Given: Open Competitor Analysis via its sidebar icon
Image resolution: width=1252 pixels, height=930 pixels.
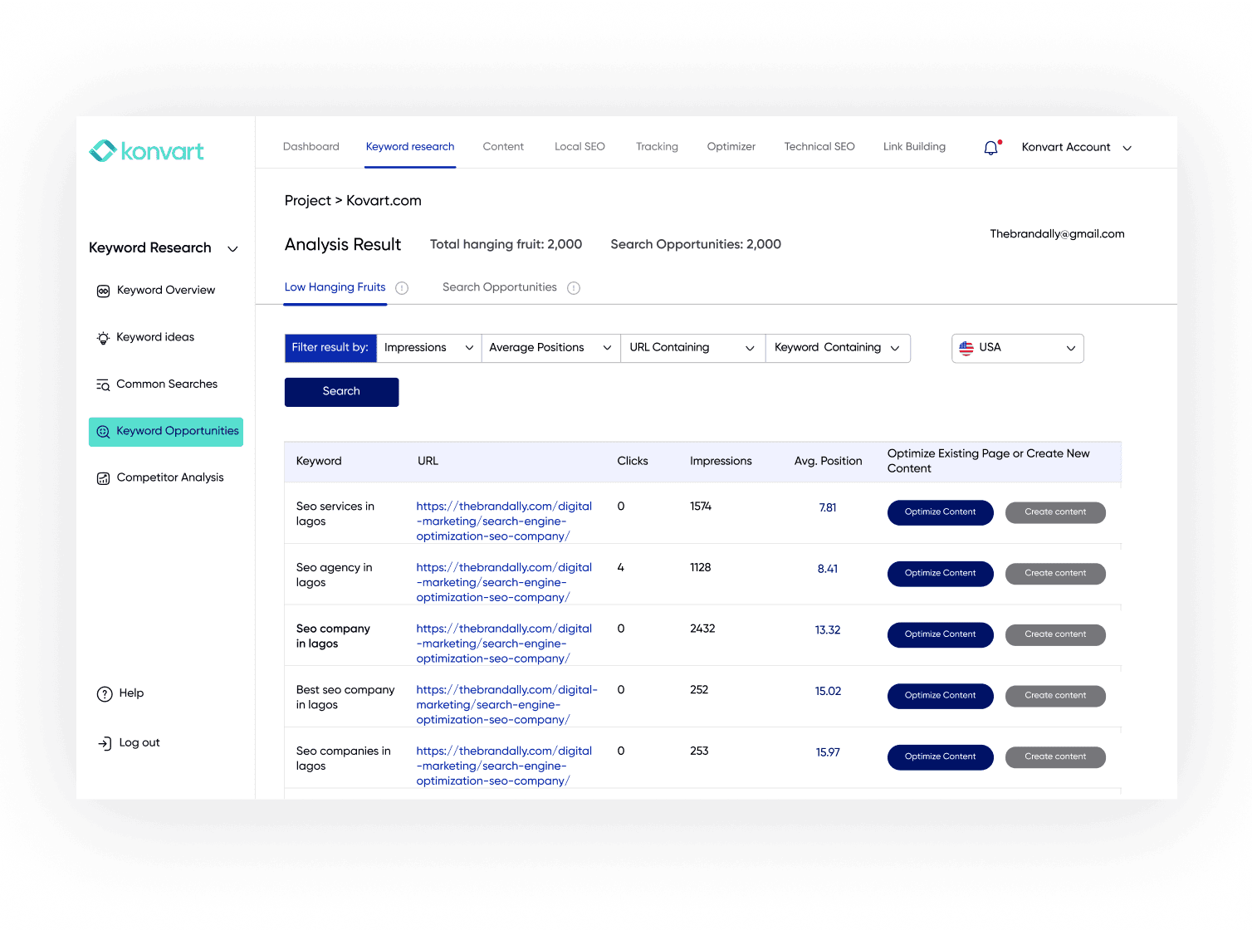Looking at the screenshot, I should (103, 477).
